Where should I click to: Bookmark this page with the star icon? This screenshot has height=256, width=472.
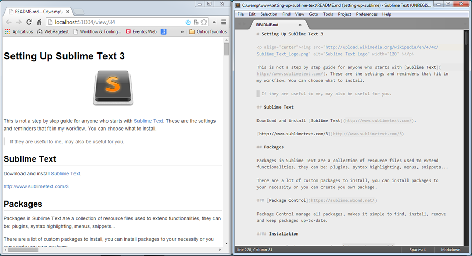pyautogui.click(x=204, y=22)
